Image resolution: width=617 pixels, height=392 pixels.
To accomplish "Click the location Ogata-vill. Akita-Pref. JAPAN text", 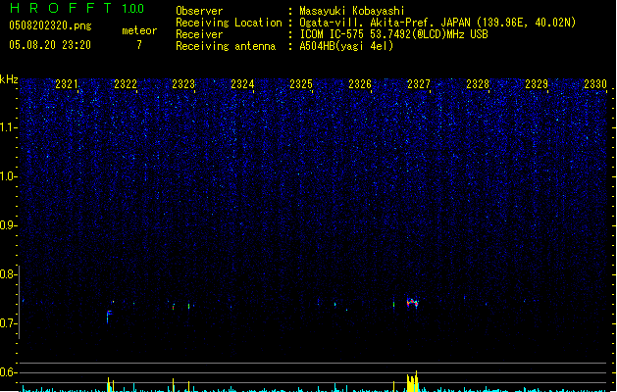I will click(x=385, y=23).
